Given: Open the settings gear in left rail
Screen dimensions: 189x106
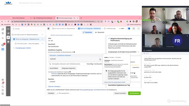Looking at the screenshot, I should click(x=3, y=80).
